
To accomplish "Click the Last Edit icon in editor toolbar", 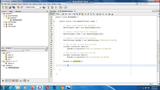I will pos(63,14).
